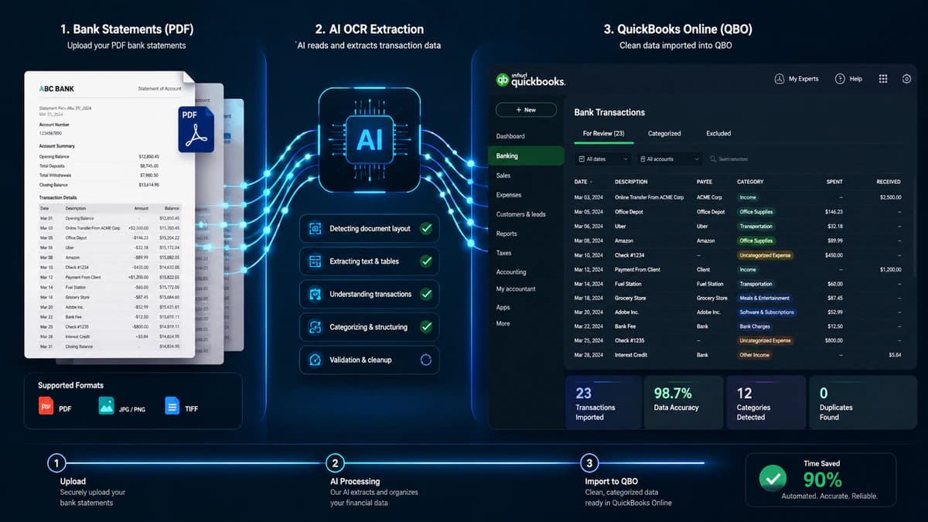Click the + New button
Screen dimensions: 928x522
point(526,110)
